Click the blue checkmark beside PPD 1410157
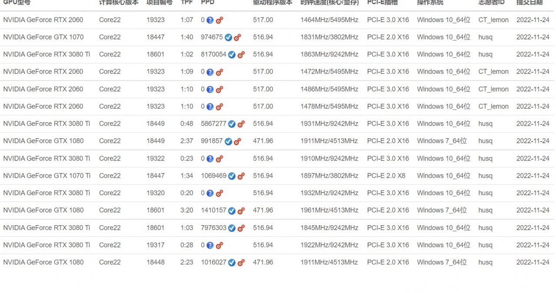 click(232, 211)
